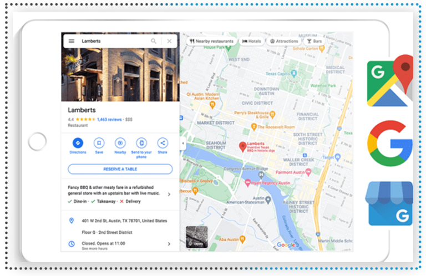Screen dimensions: 426x276
Task: Click the Seaholm District map label
Action: (216, 145)
